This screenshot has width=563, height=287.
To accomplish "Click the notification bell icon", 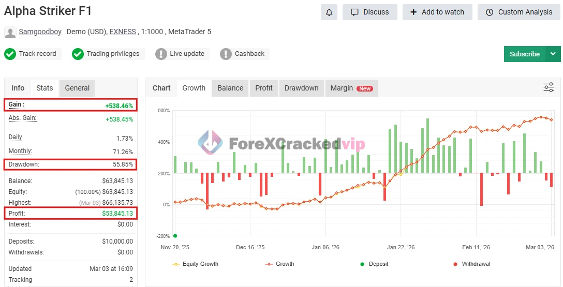I will [329, 12].
